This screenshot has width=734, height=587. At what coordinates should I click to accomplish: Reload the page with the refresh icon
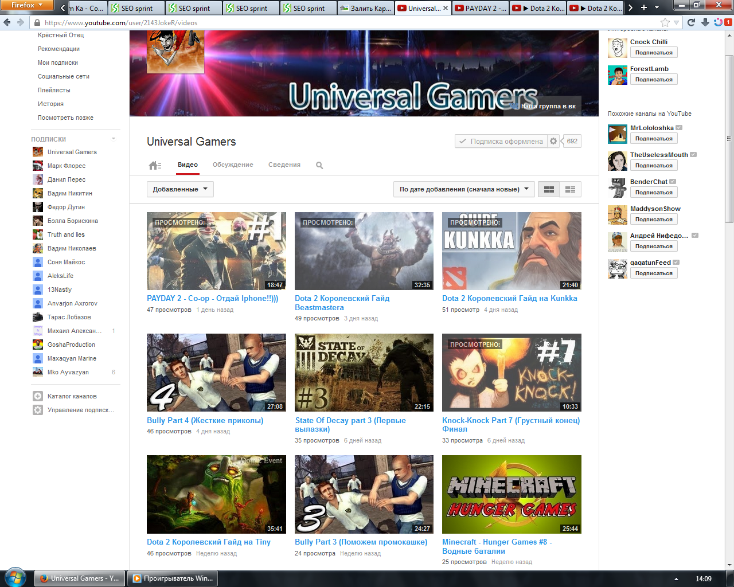click(x=691, y=22)
